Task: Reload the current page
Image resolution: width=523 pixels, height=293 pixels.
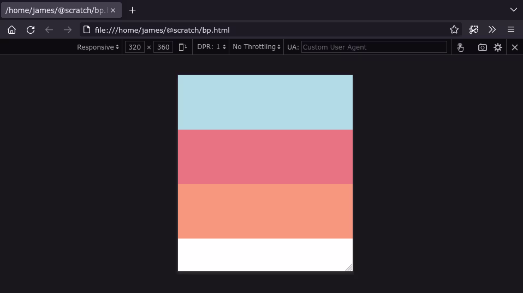Action: coord(31,30)
